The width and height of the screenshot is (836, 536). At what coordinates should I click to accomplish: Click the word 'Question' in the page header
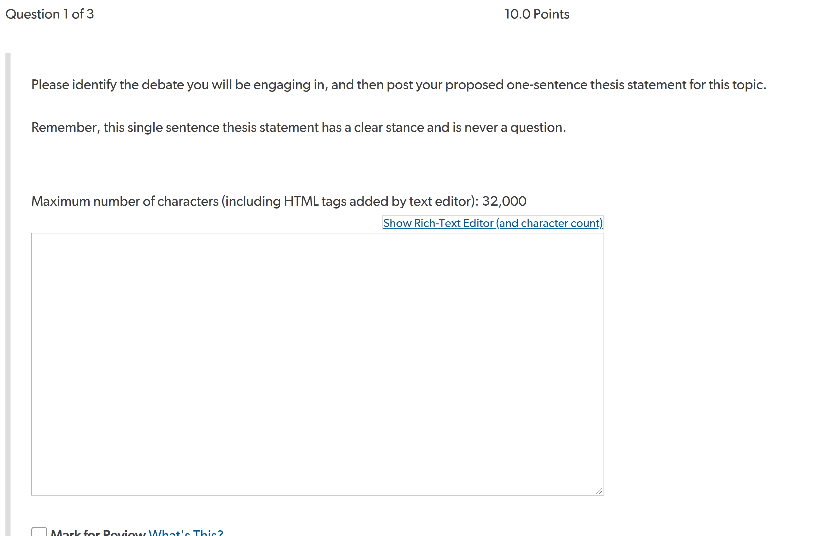tap(33, 14)
